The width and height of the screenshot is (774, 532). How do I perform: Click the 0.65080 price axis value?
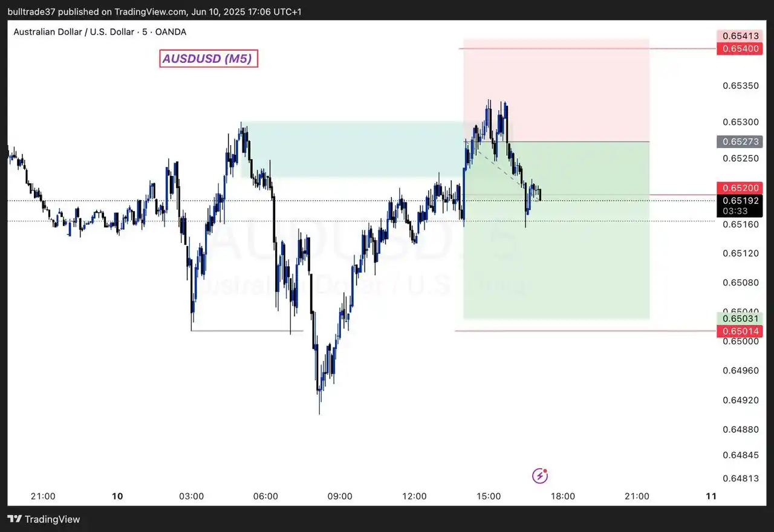coord(741,282)
